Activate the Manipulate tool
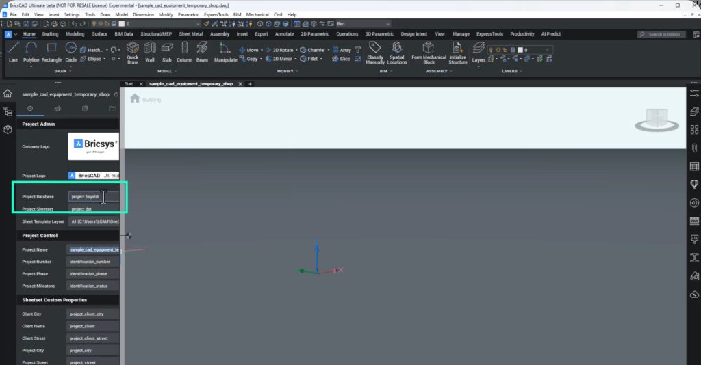Screen dimensions: 701x365 (225, 52)
